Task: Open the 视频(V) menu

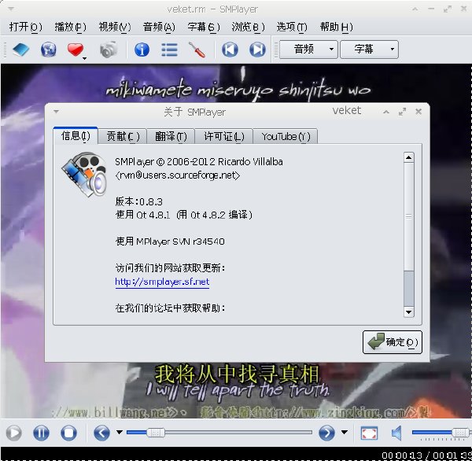Action: (x=115, y=27)
